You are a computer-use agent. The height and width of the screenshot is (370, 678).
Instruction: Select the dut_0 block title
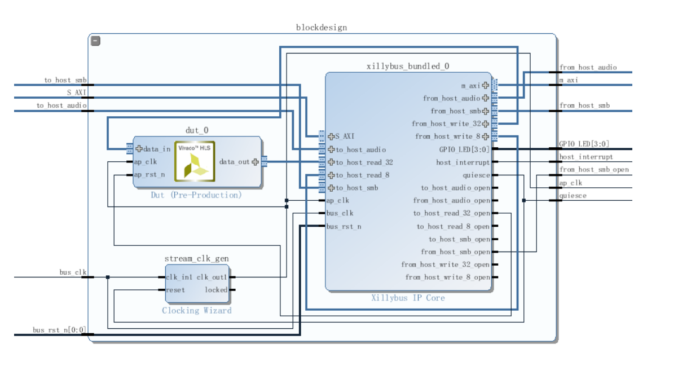click(x=197, y=130)
